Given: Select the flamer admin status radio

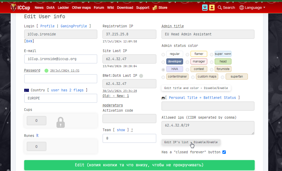Looking at the screenshot, I should coord(187,55).
